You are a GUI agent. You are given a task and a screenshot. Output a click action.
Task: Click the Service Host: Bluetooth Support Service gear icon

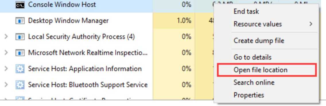[20, 85]
